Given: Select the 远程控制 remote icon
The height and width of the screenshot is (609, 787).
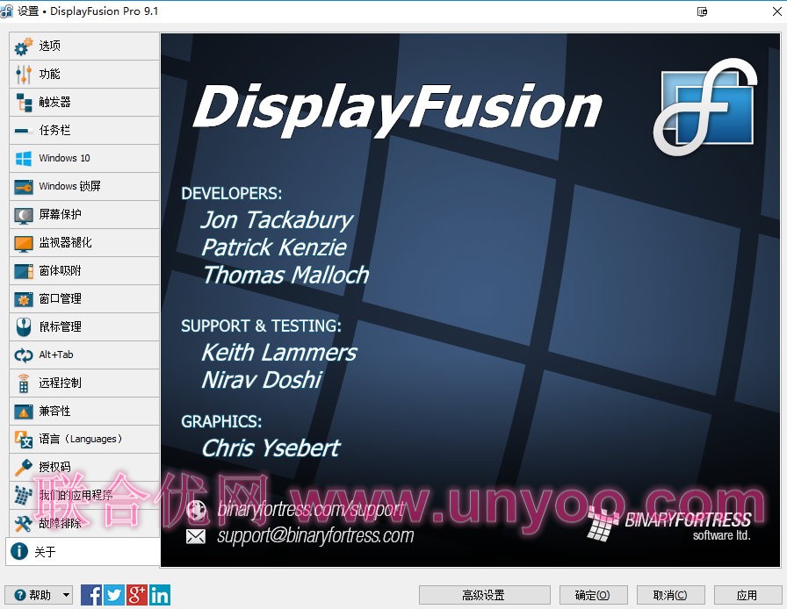Looking at the screenshot, I should [23, 383].
